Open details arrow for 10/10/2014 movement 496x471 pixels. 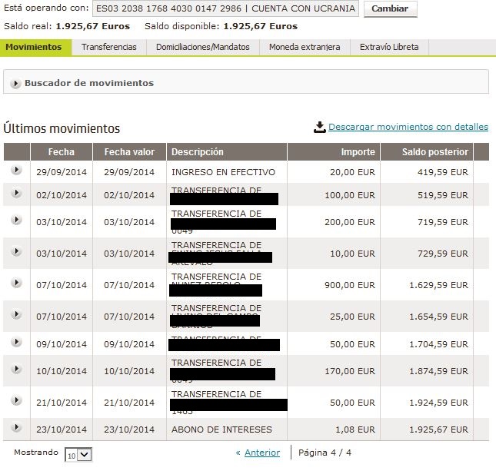coord(16,369)
